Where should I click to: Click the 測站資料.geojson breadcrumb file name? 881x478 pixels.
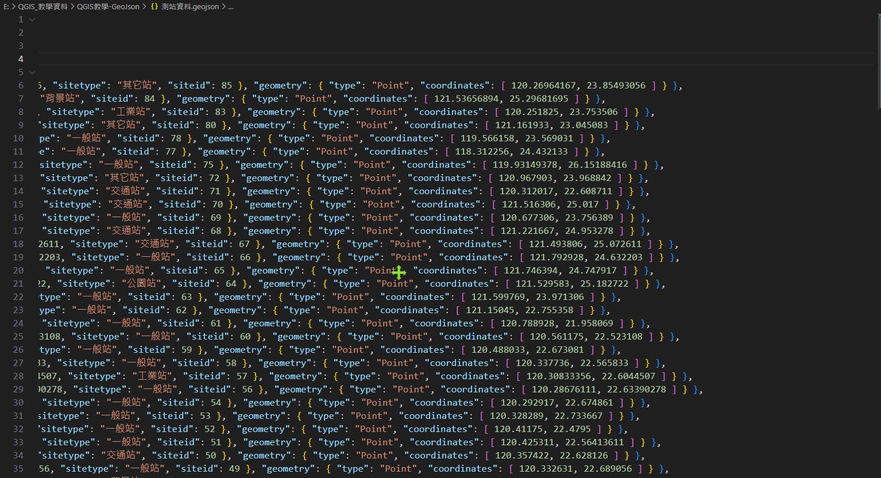tap(190, 7)
